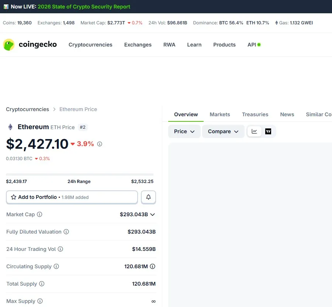Click the $2,427.10 price value

click(x=37, y=144)
